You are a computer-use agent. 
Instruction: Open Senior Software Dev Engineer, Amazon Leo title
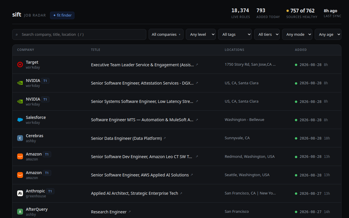142,157
